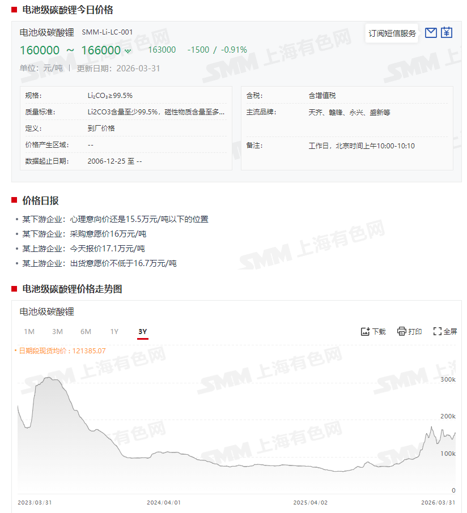Click the envelope email subscription icon
Viewport: 467px width, 513px height.
tap(431, 33)
